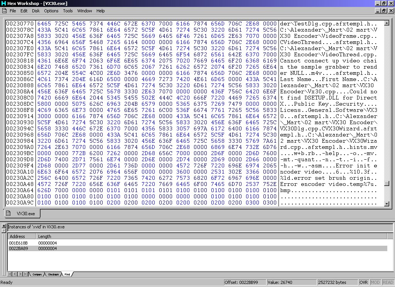Click scroll up arrow of hex view
Image resolution: width=395 pixels, height=287 pixels.
pos(387,23)
